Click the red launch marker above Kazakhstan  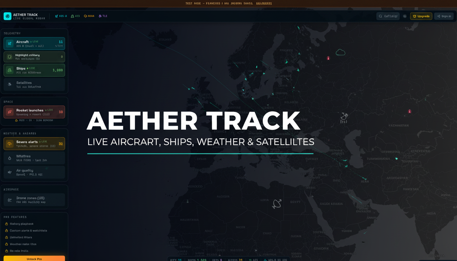coord(409,111)
